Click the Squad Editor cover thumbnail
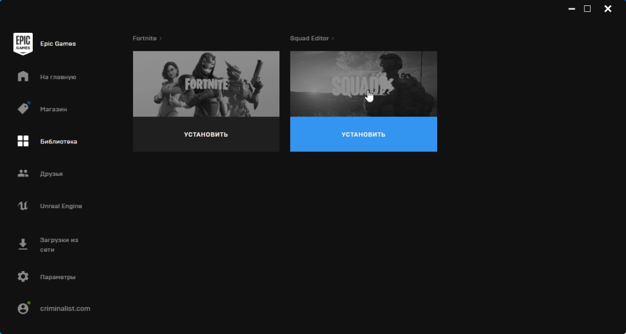 coord(363,84)
